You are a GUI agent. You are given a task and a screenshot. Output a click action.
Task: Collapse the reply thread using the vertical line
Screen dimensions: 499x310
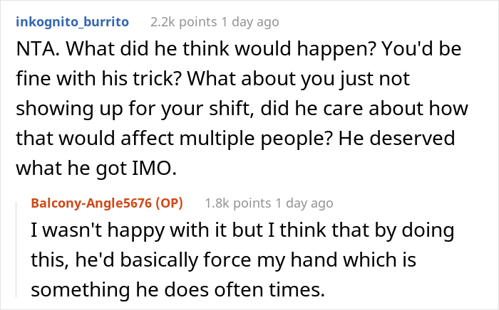click(16, 250)
